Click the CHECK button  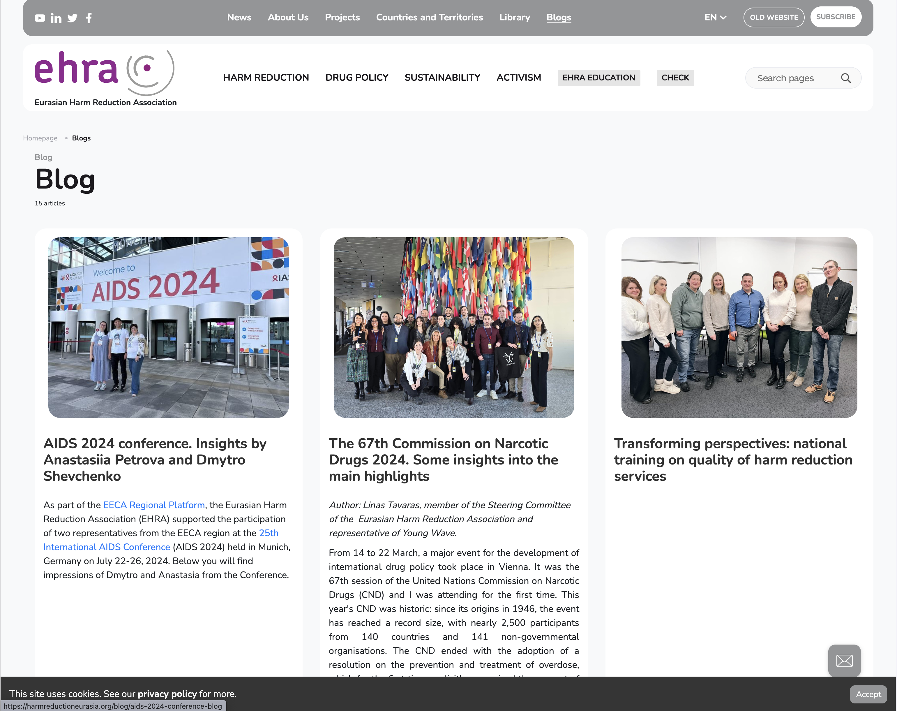point(675,78)
